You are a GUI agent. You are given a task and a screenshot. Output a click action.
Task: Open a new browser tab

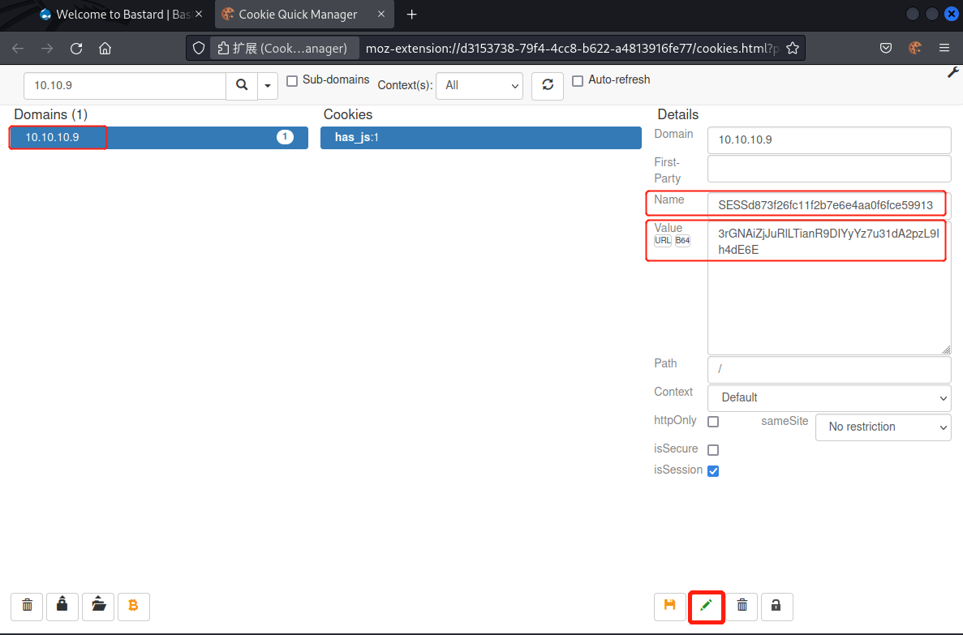pos(412,15)
